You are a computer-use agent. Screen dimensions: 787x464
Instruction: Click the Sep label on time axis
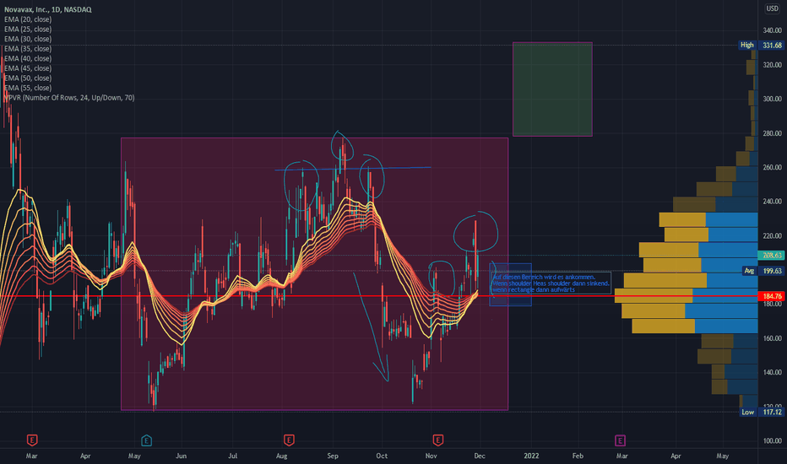click(333, 456)
